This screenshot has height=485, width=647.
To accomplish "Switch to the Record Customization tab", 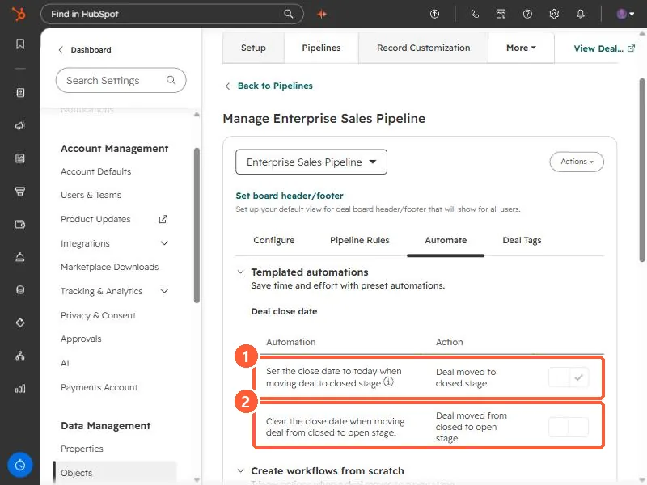I will click(423, 48).
